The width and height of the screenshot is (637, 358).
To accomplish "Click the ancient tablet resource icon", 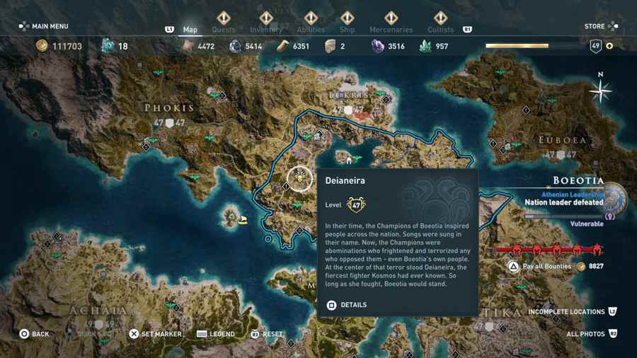I will [331, 46].
